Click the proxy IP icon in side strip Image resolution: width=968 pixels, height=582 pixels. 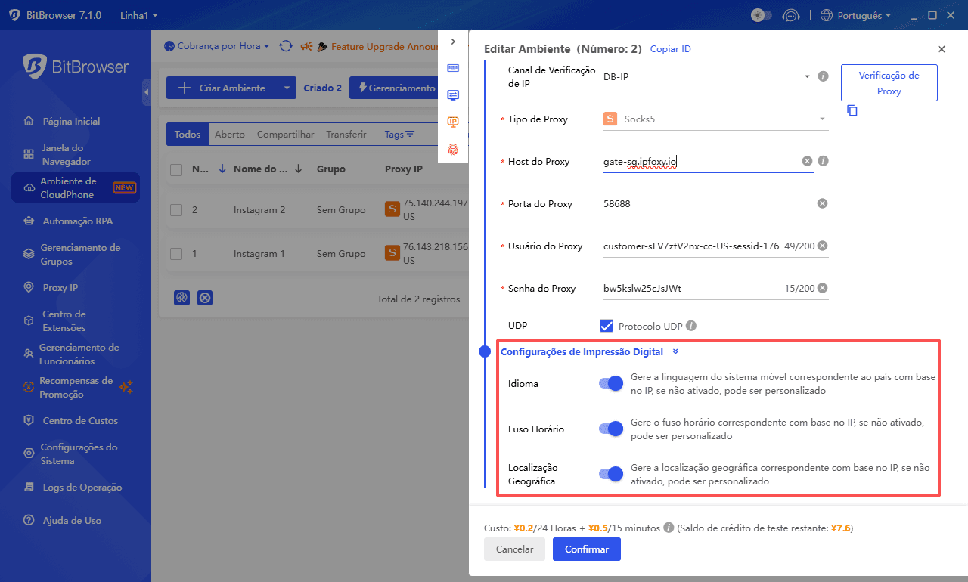coord(453,122)
